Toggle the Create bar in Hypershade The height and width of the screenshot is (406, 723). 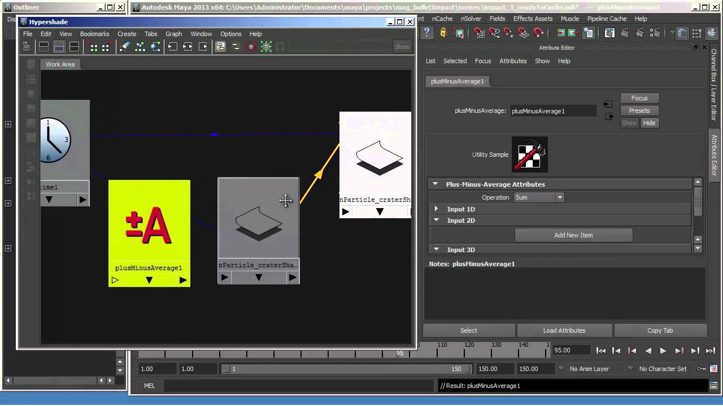pyautogui.click(x=28, y=47)
